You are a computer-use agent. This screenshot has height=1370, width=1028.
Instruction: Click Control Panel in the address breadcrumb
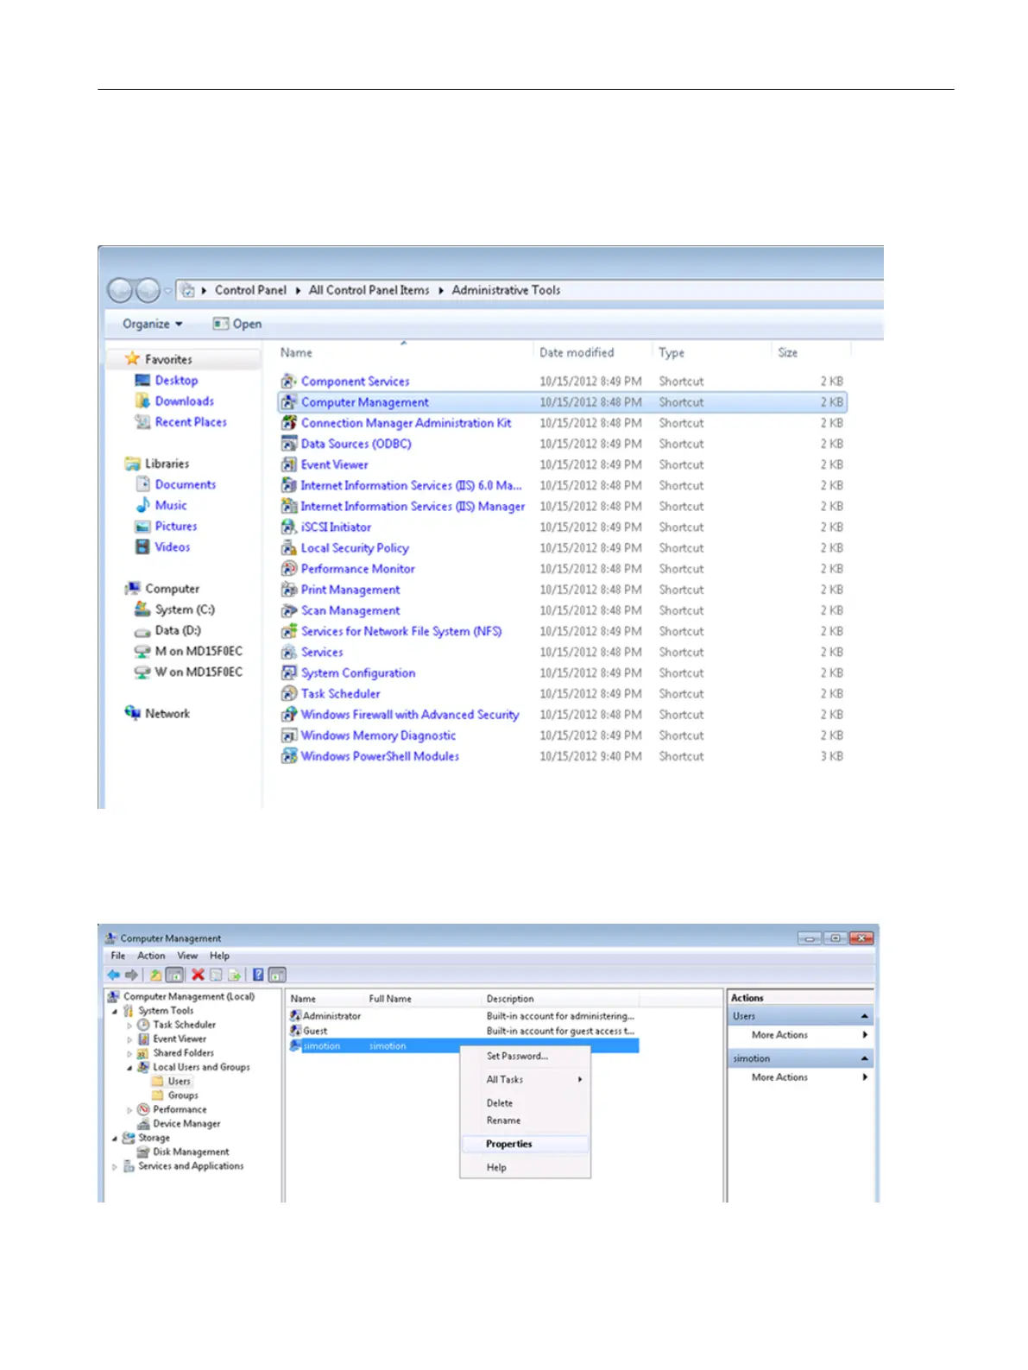click(x=250, y=290)
